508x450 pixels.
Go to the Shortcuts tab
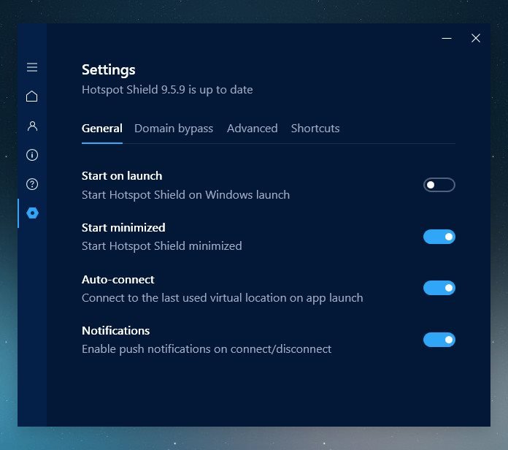(x=315, y=129)
